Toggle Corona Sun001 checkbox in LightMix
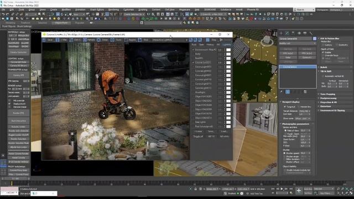Screen dimensions: 354x199 pyautogui.click(x=193, y=62)
